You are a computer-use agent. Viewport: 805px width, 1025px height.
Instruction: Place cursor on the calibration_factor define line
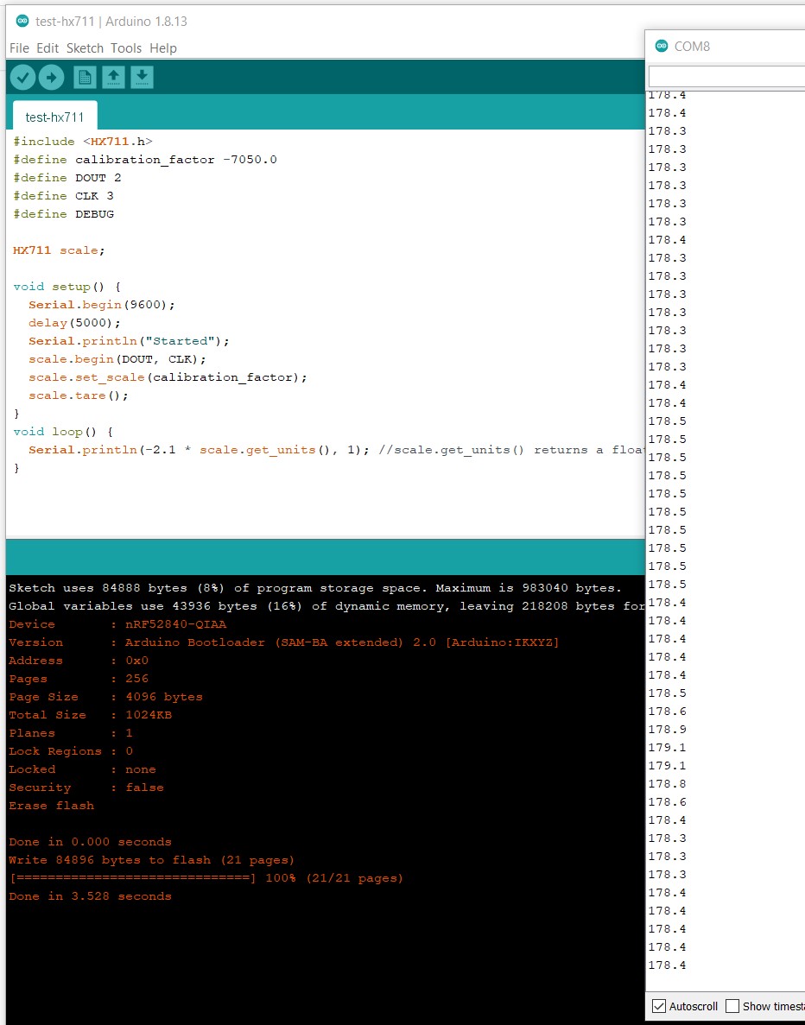tap(144, 159)
